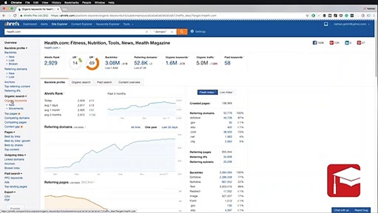The image size is (378, 213).
Task: Open the Settings gear icon
Action: [x=192, y=31]
